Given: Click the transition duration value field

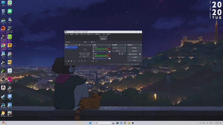Looking at the screenshot, I should coord(119,51).
